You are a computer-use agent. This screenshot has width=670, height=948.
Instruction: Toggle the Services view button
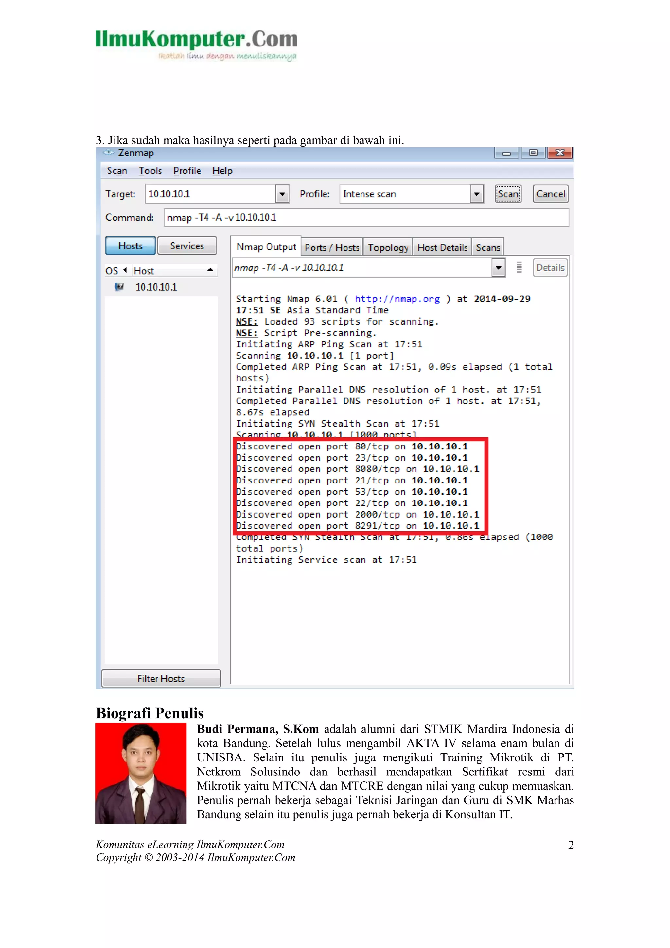(187, 246)
